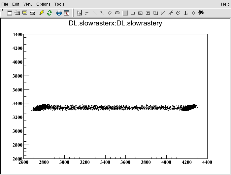Image resolution: width=231 pixels, height=175 pixels.
Task: Click the x-axis label 3400
Action: pos(105,162)
